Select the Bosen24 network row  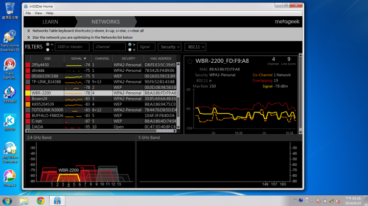pos(101,98)
